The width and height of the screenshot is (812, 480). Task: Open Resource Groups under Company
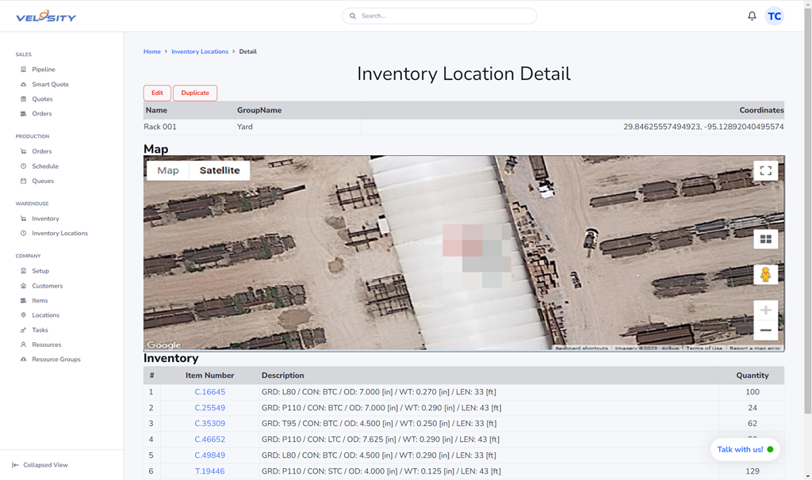(56, 360)
